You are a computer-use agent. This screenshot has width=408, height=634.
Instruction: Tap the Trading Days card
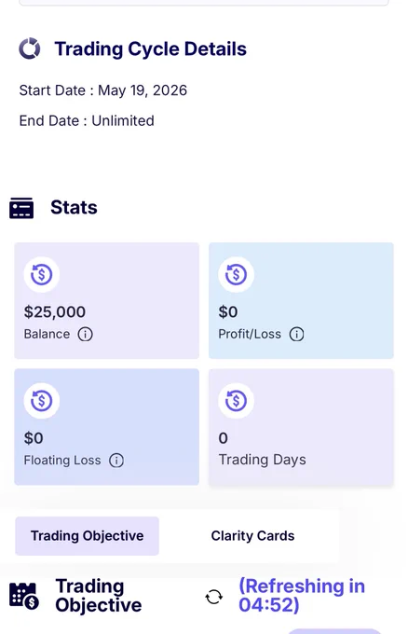(x=301, y=427)
